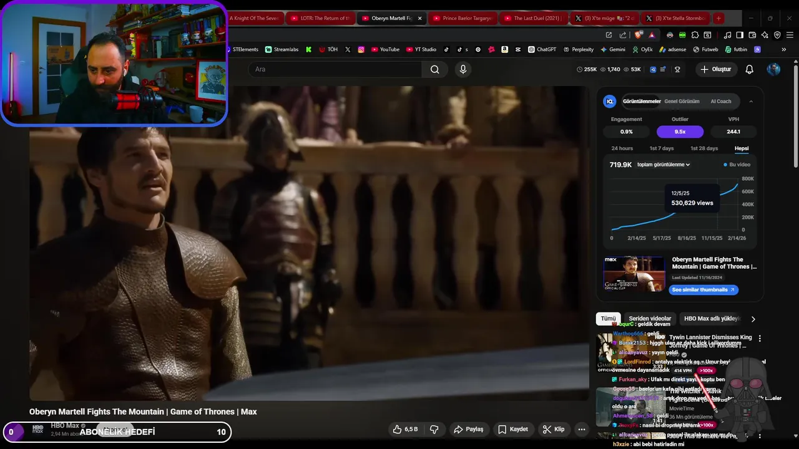Switch to X'te Stella Stormborn tab
799x449 pixels.
pyautogui.click(x=675, y=18)
